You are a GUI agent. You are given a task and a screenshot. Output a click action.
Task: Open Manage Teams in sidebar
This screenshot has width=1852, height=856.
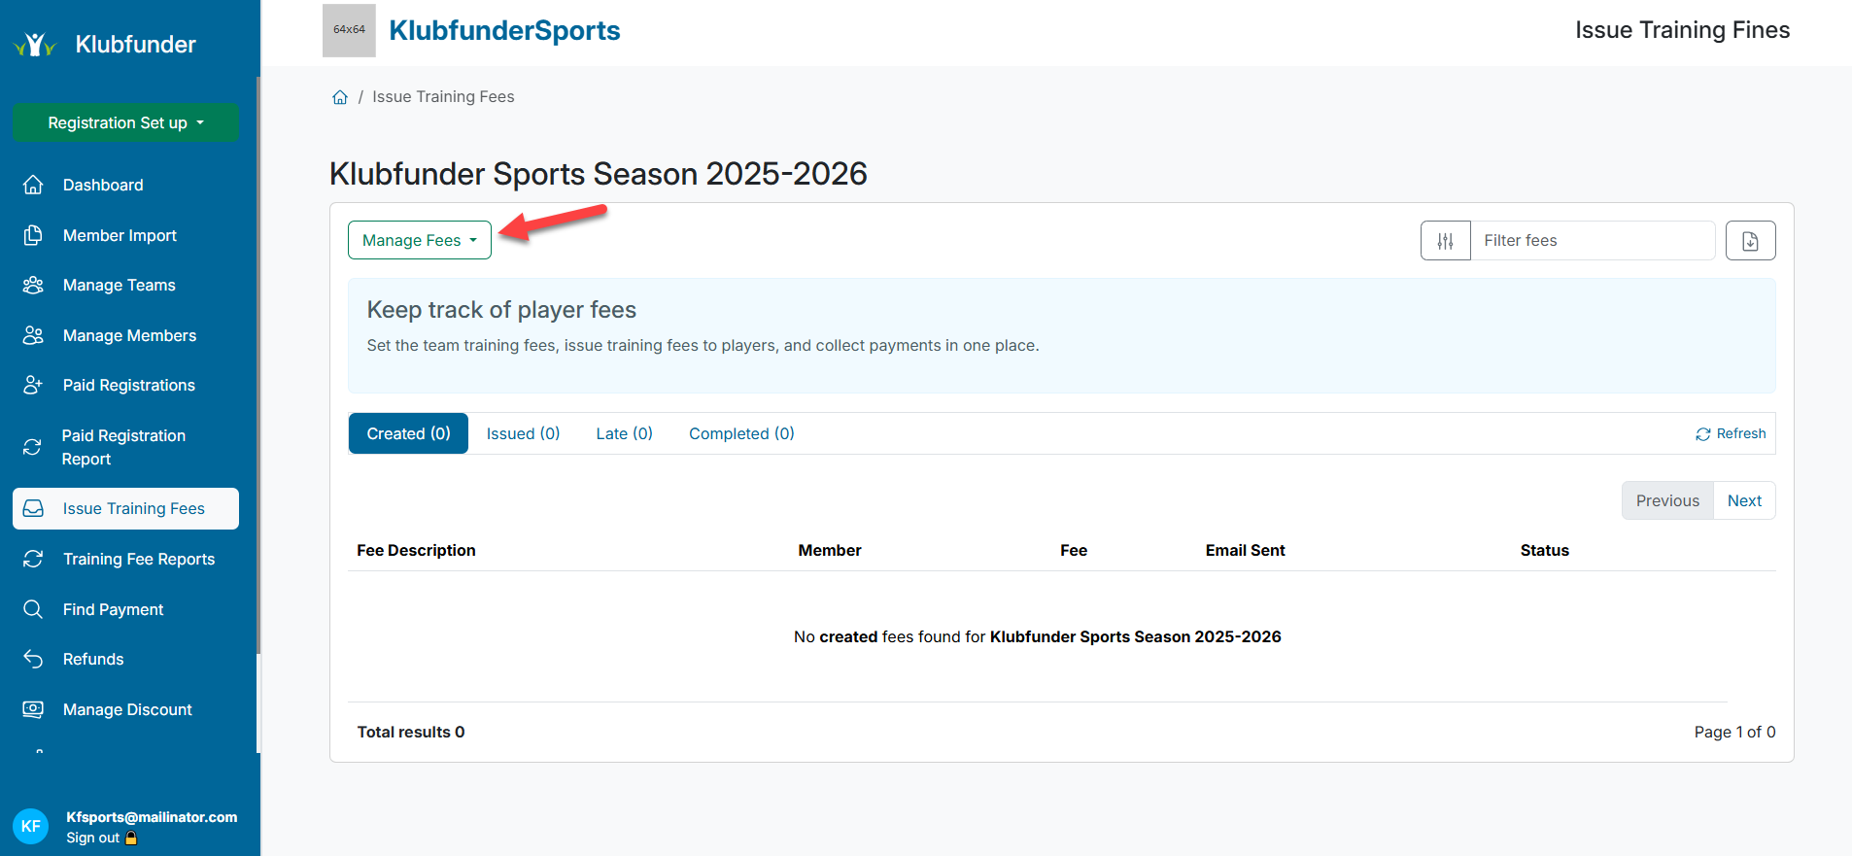[120, 286]
